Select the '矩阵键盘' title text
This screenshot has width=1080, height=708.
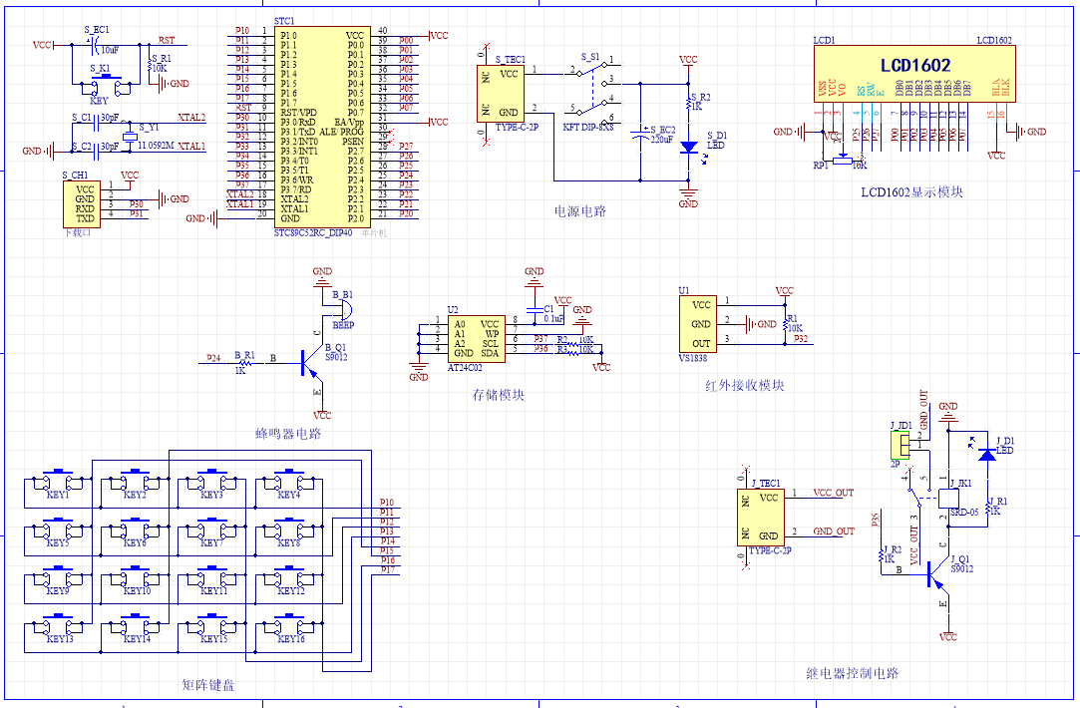coord(208,685)
